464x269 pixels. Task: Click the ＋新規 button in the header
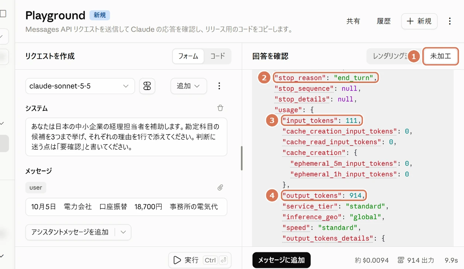(x=419, y=21)
